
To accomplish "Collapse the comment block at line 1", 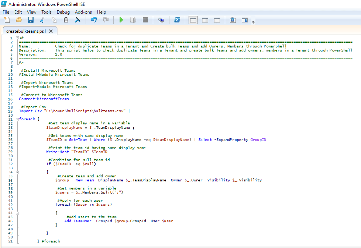I will click(x=17, y=38).
